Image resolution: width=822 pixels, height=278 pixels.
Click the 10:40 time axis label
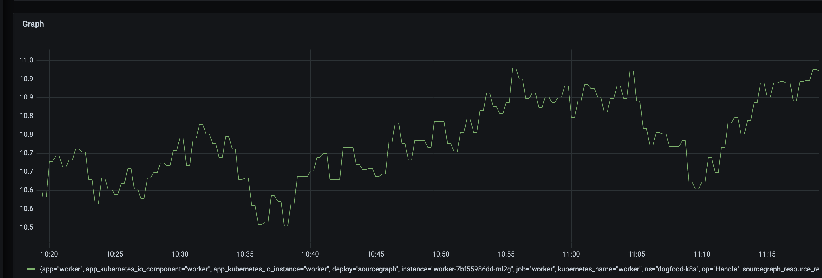click(310, 254)
